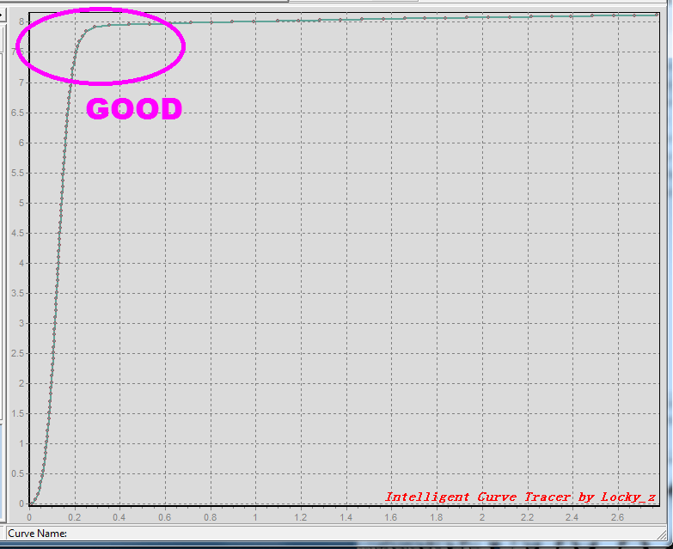Click x-axis tick label "2.4"
Image resolution: width=673 pixels, height=549 pixels.
pos(572,517)
